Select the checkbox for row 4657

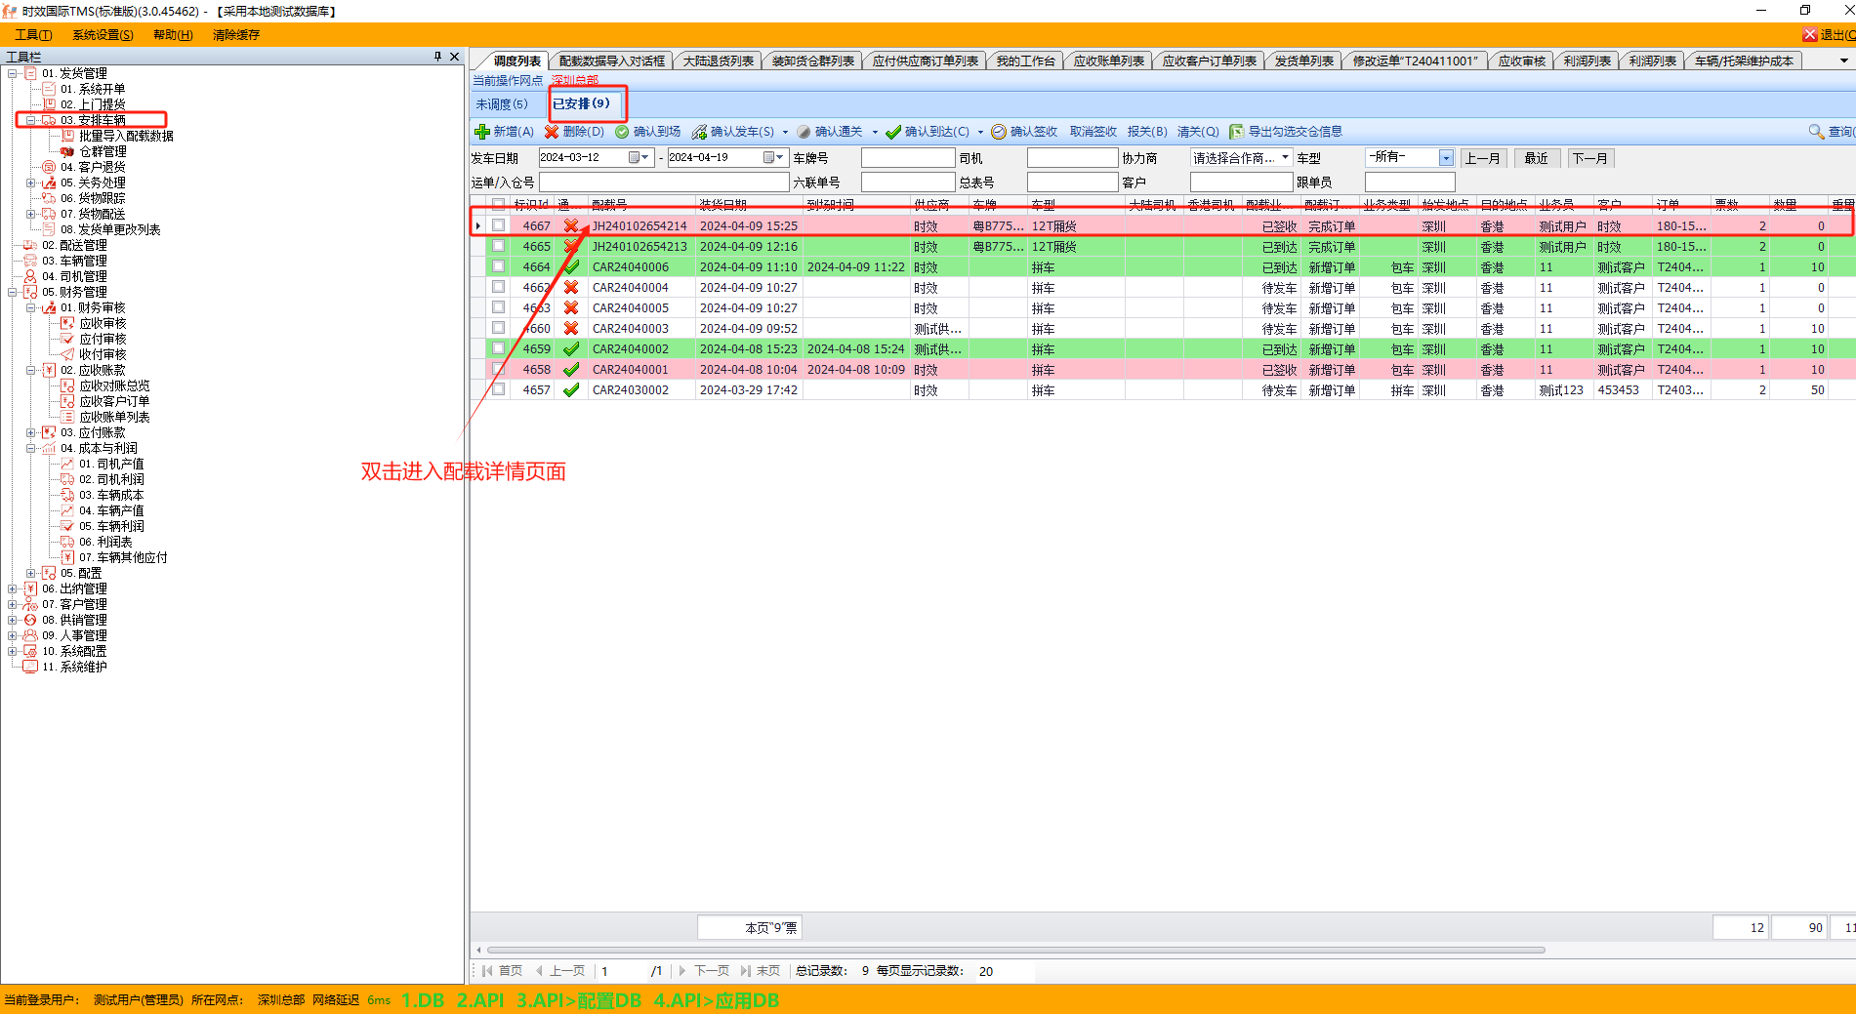tap(499, 389)
